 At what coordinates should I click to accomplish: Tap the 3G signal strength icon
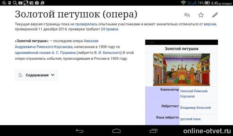click(192, 3)
